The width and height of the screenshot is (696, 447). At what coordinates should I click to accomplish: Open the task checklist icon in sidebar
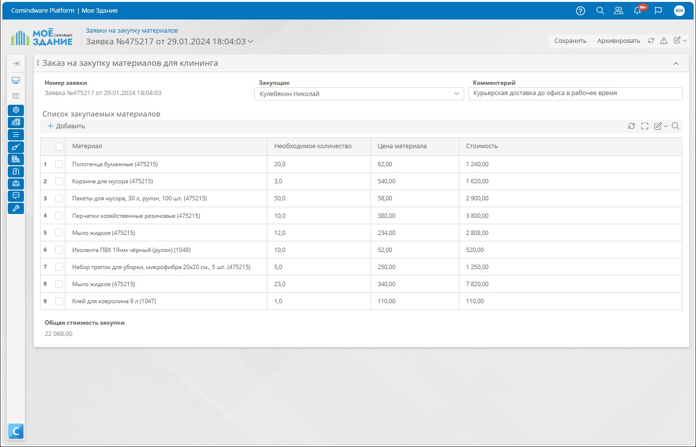[16, 96]
